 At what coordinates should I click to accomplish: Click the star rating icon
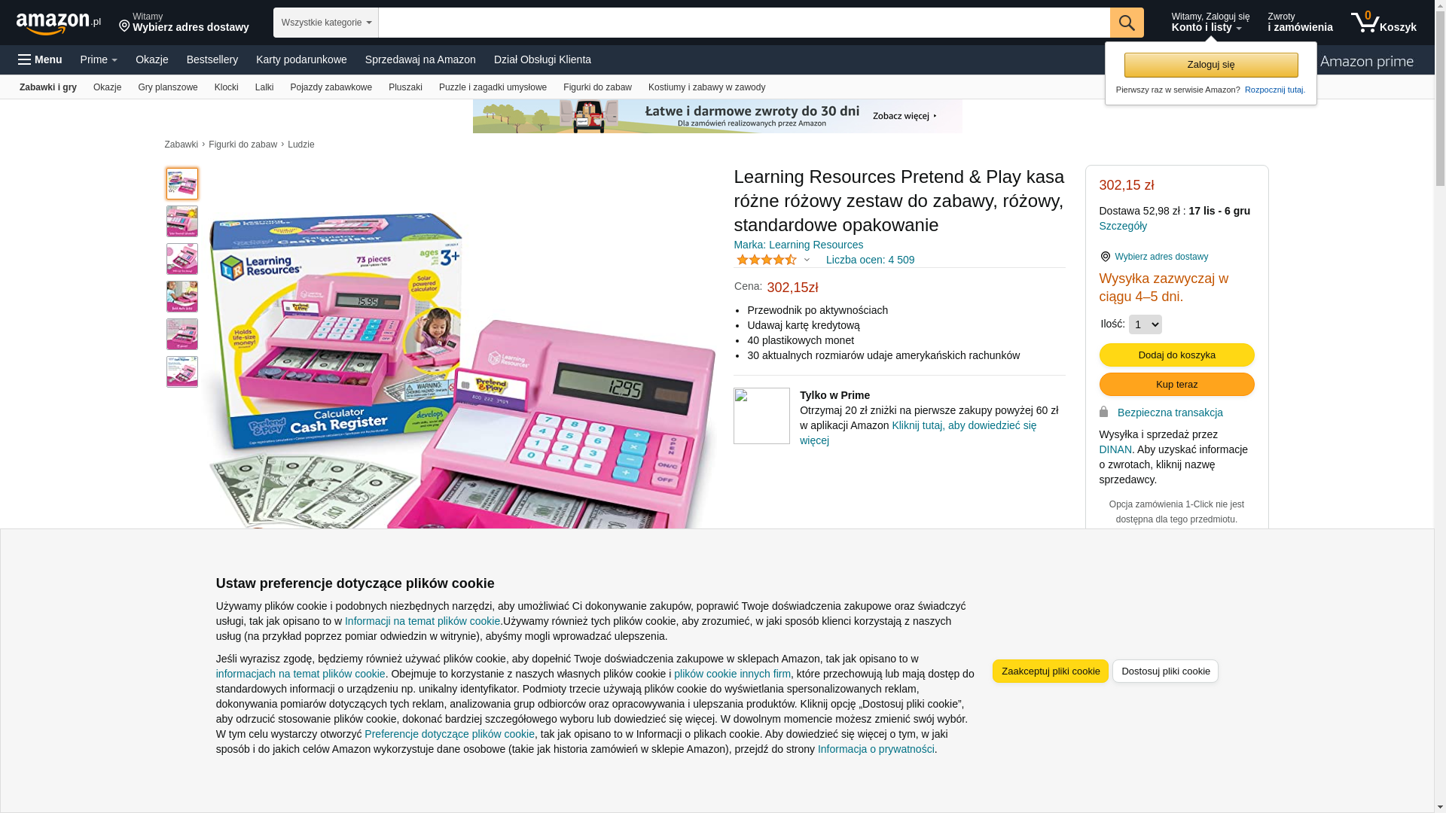coord(767,260)
